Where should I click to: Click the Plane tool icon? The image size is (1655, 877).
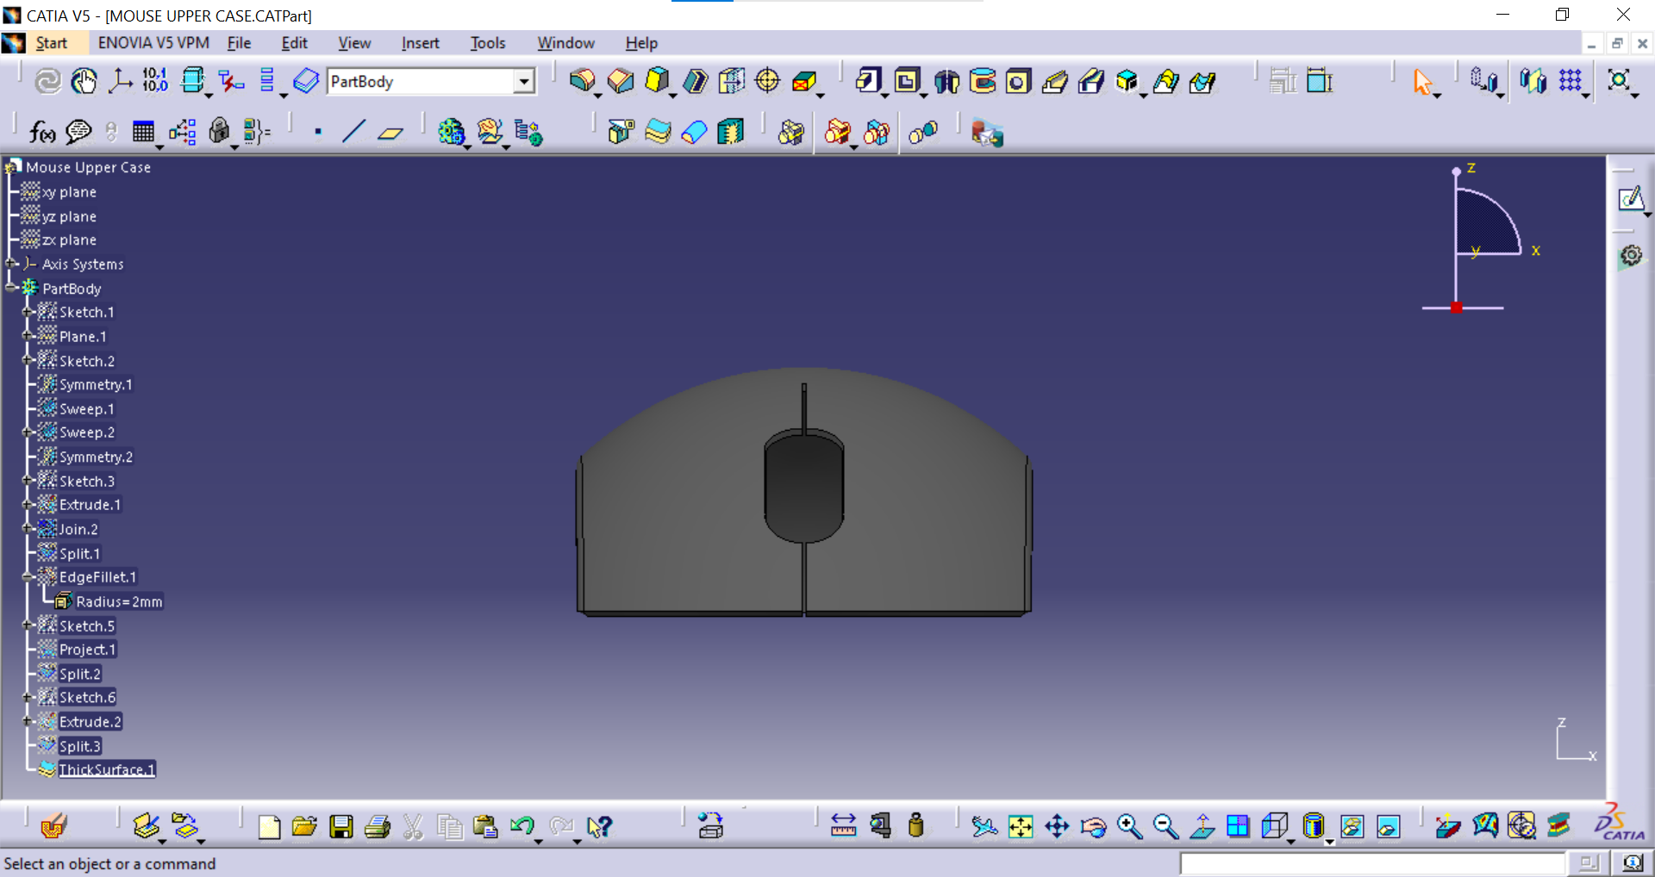(x=390, y=132)
